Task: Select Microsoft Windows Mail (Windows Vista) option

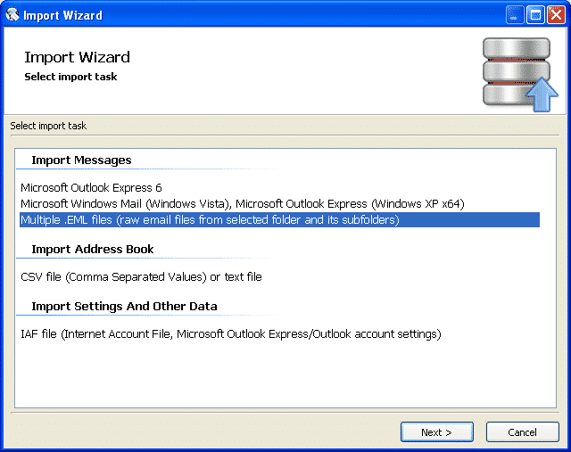Action: tap(243, 204)
